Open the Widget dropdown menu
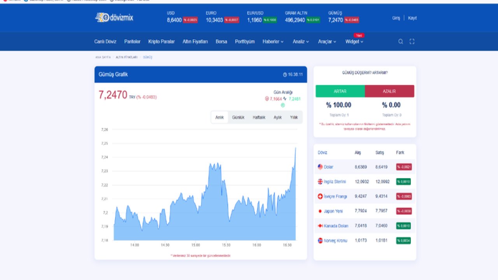Image resolution: width=498 pixels, height=280 pixels. [354, 42]
